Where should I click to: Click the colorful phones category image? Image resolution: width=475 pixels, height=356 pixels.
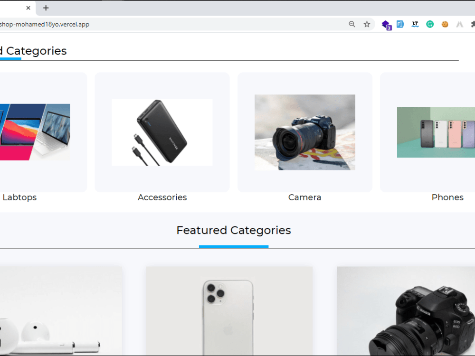pyautogui.click(x=436, y=132)
